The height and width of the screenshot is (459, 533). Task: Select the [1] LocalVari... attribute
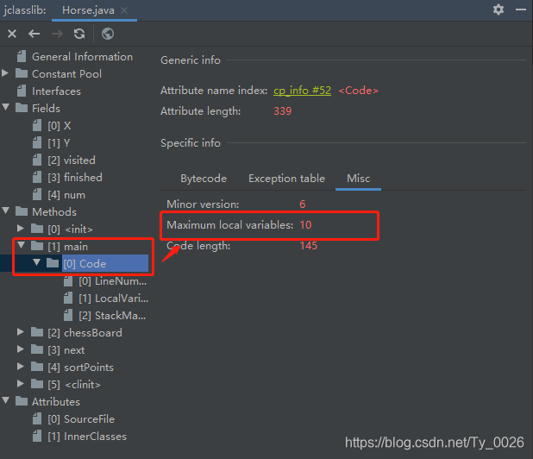pyautogui.click(x=114, y=299)
